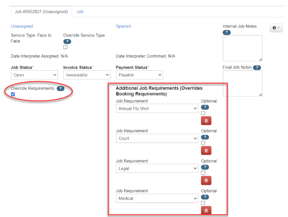
Task: Check the Override Service Type checkbox
Action: 65,47
